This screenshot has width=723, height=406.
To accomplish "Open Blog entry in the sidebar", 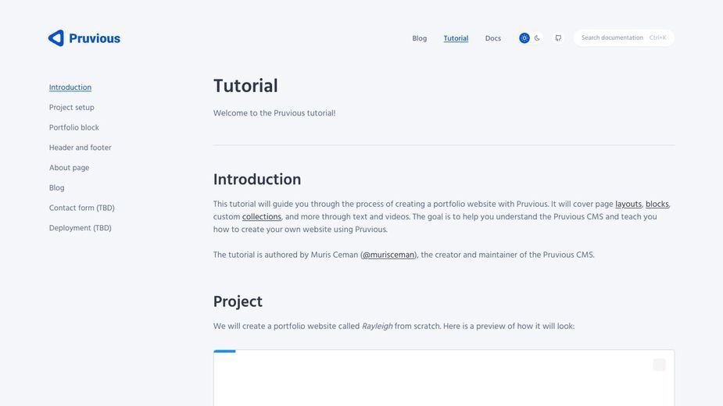I will 57,187.
